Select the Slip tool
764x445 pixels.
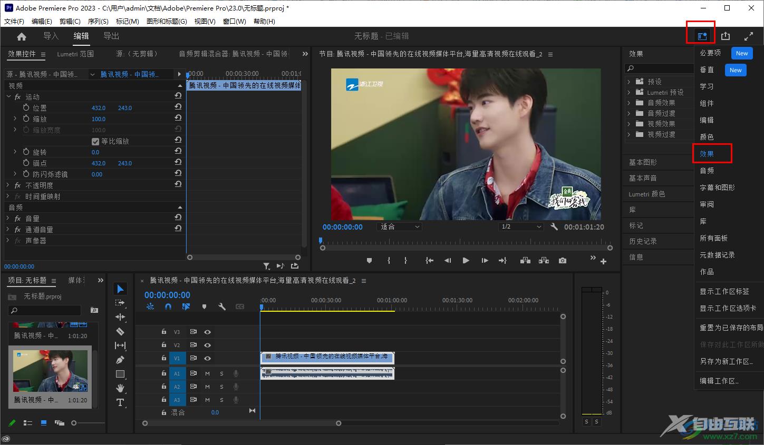tap(120, 345)
